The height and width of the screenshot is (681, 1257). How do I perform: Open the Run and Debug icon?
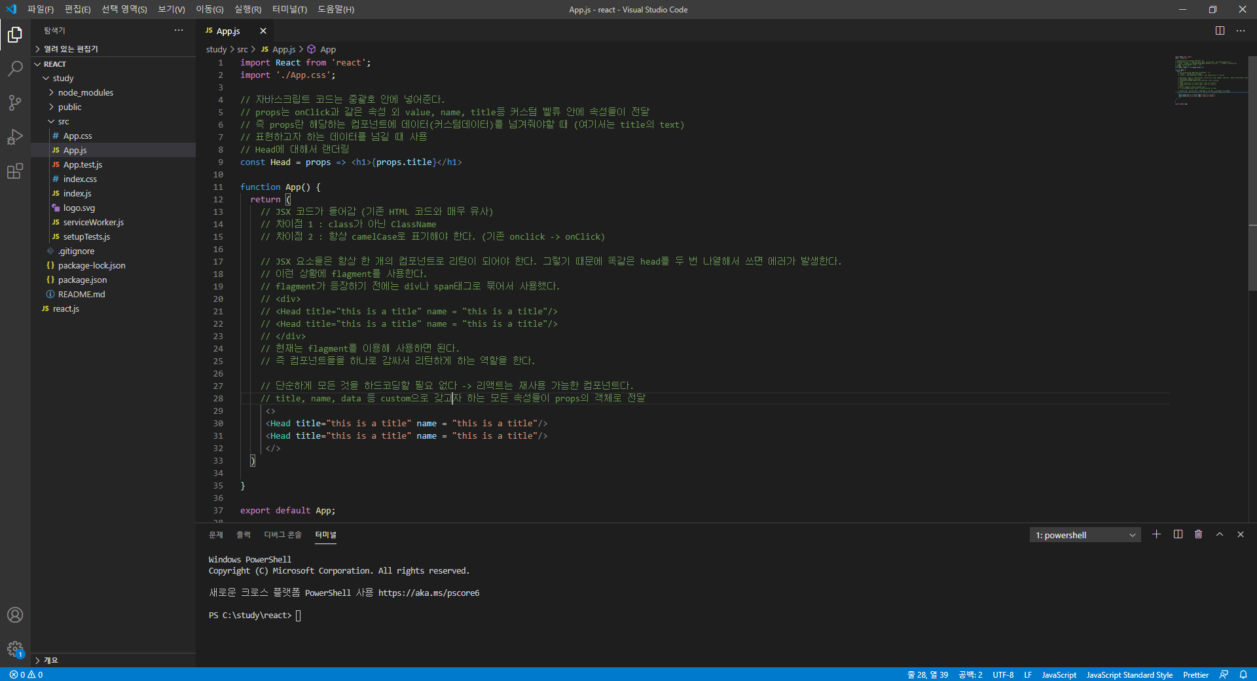(14, 137)
